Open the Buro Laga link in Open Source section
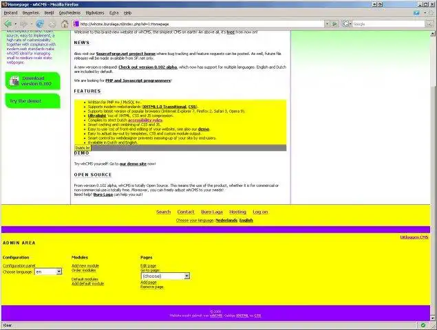437x330 pixels. 103,195
